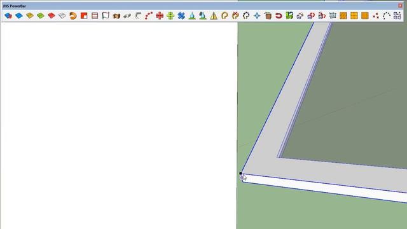Click the orange curved arrow icon
The height and width of the screenshot is (229, 407).
click(73, 16)
